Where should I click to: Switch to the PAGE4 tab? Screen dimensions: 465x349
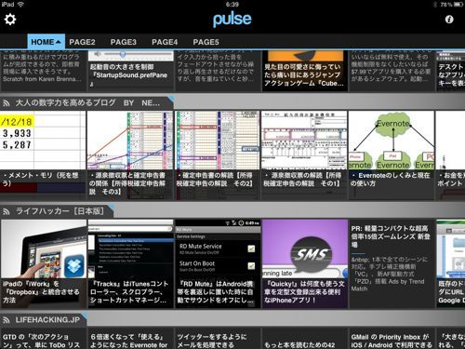pos(165,42)
